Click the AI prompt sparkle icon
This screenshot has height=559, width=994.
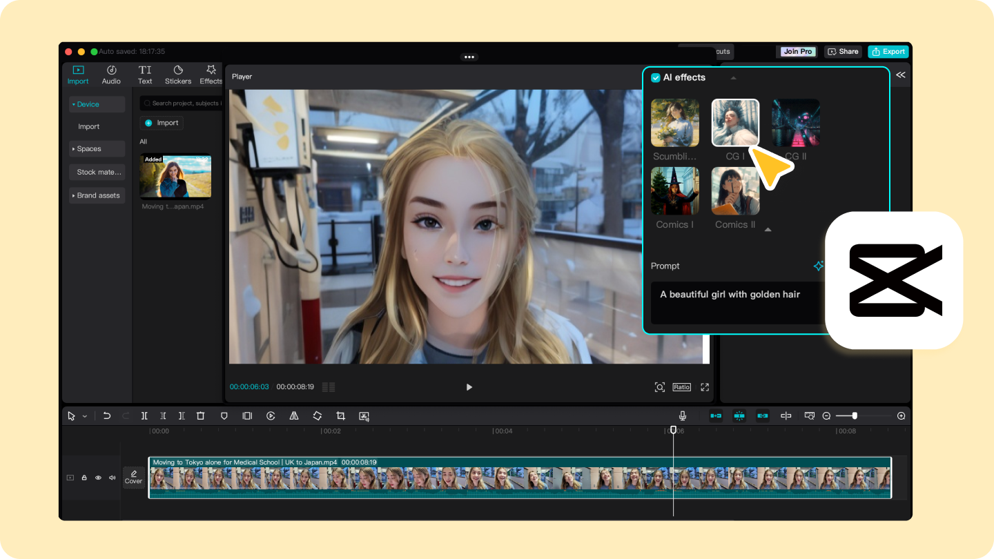(819, 266)
